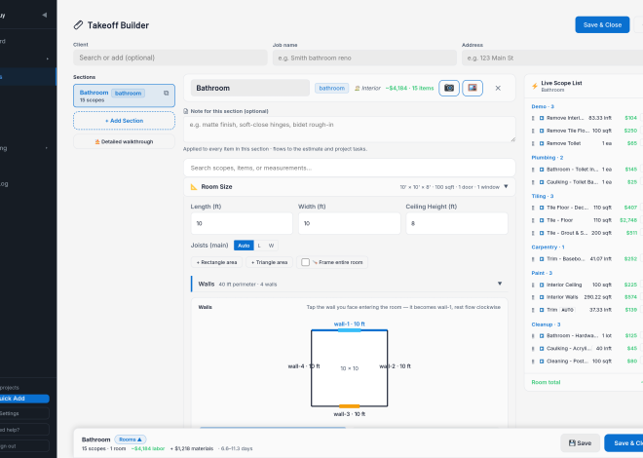Grab the drag handle of Caulking - Acryli... row

(533, 349)
